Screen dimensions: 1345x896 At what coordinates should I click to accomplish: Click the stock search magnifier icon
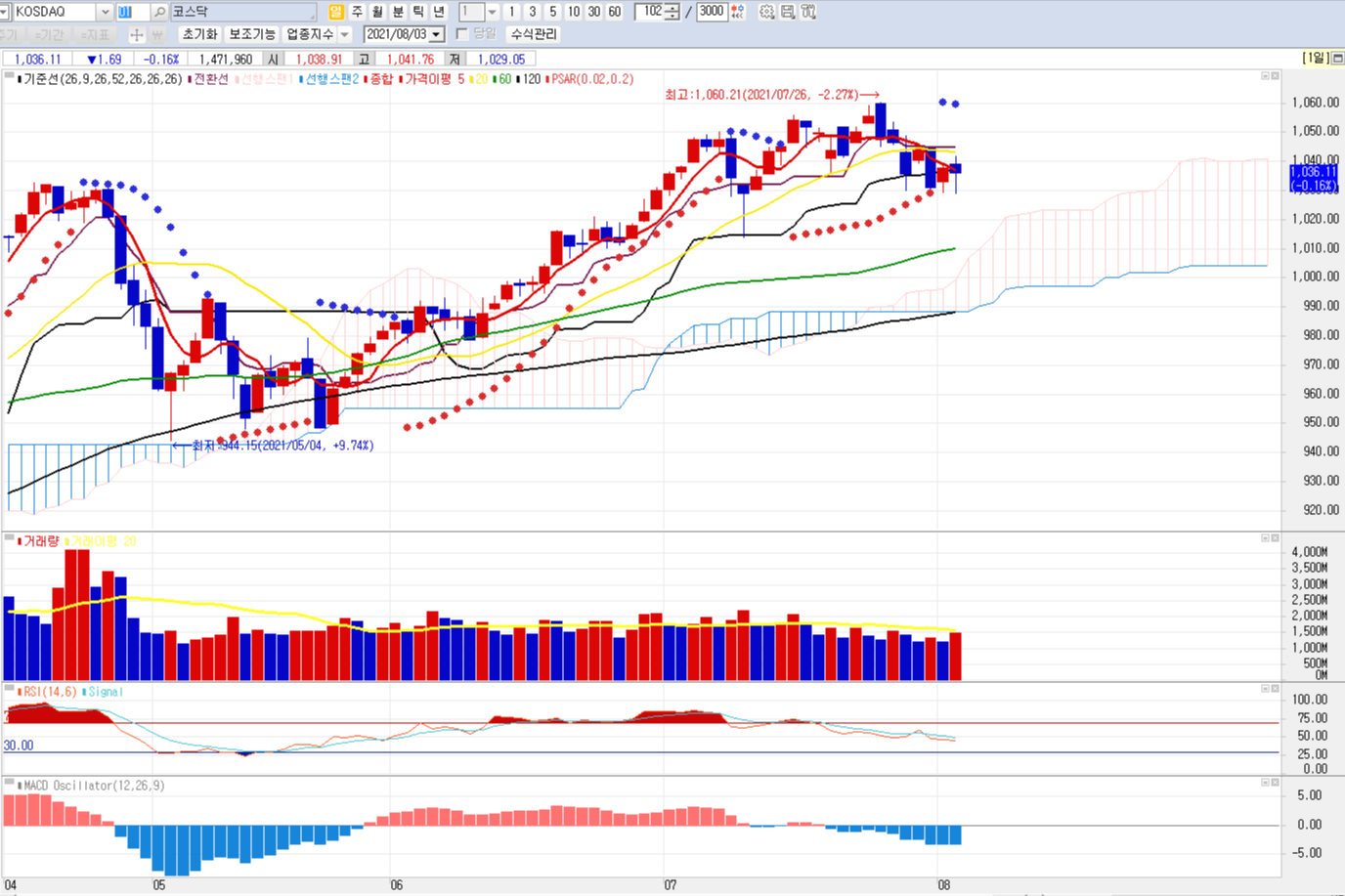[x=159, y=12]
